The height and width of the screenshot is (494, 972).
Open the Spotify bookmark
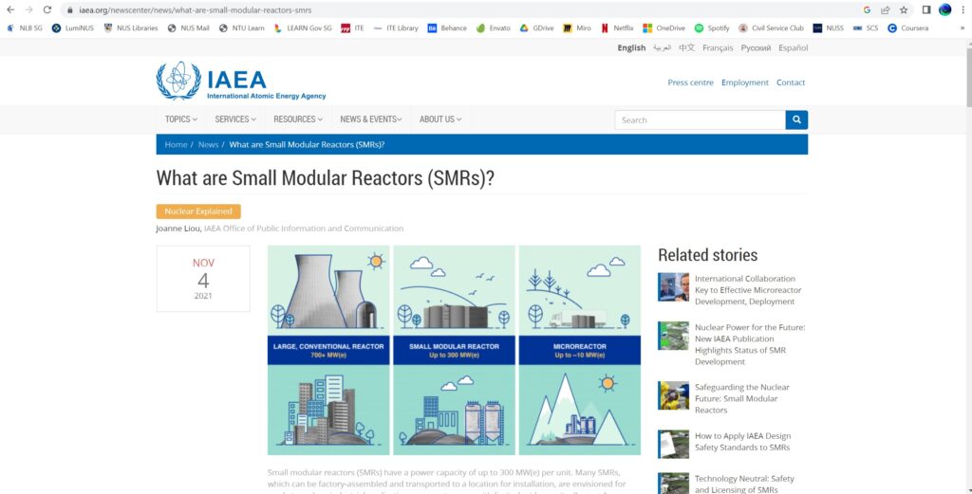click(712, 28)
